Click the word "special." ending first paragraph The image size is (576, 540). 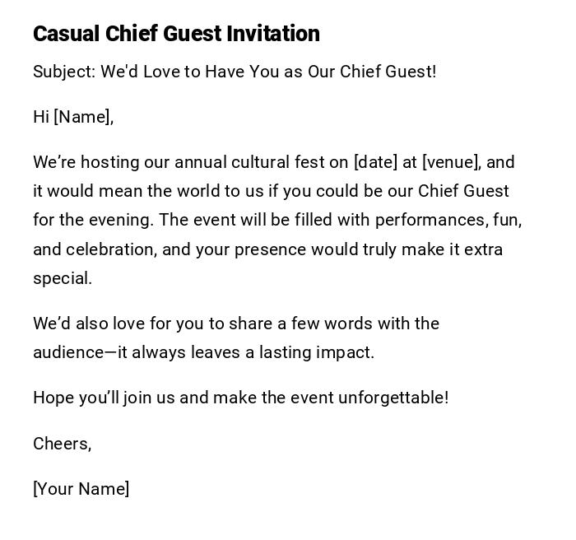click(x=63, y=278)
